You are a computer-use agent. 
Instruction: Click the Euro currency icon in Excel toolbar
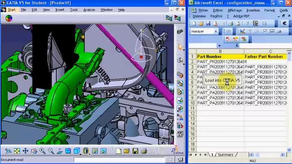[285, 23]
